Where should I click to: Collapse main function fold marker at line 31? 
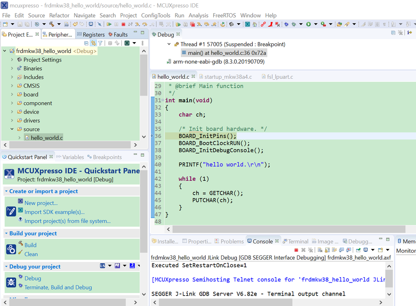tap(163, 100)
